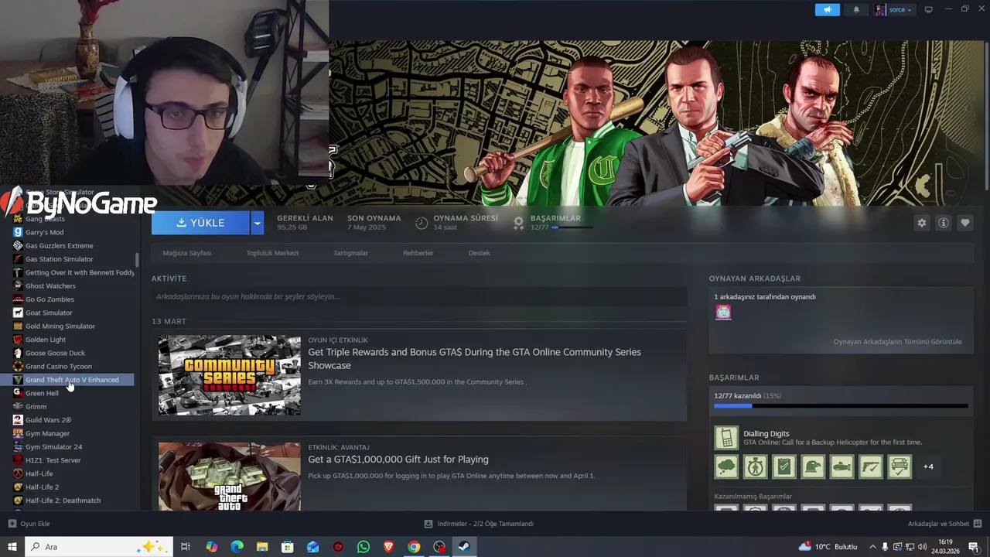
Task: Open Google Chrome from the taskbar
Action: (414, 547)
